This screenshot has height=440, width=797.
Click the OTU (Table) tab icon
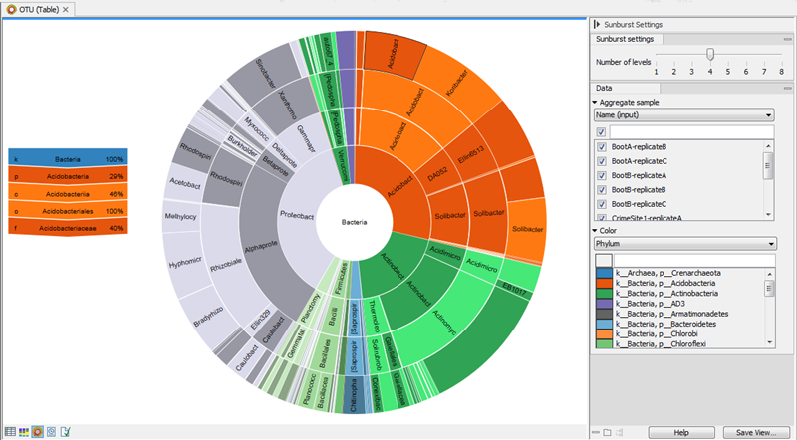[11, 9]
